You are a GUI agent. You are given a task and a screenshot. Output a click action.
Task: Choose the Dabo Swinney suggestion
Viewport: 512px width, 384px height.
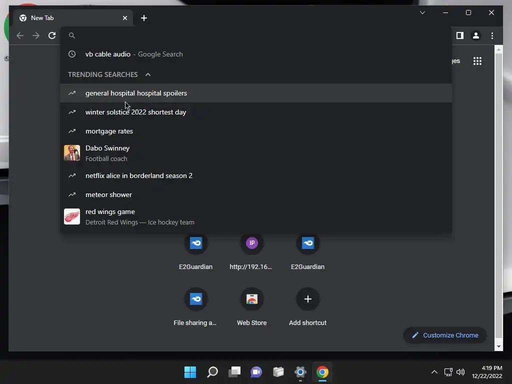coord(256,153)
